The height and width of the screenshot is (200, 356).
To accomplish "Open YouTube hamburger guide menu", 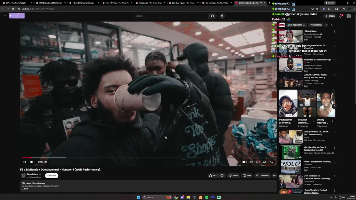I will (x=5, y=16).
